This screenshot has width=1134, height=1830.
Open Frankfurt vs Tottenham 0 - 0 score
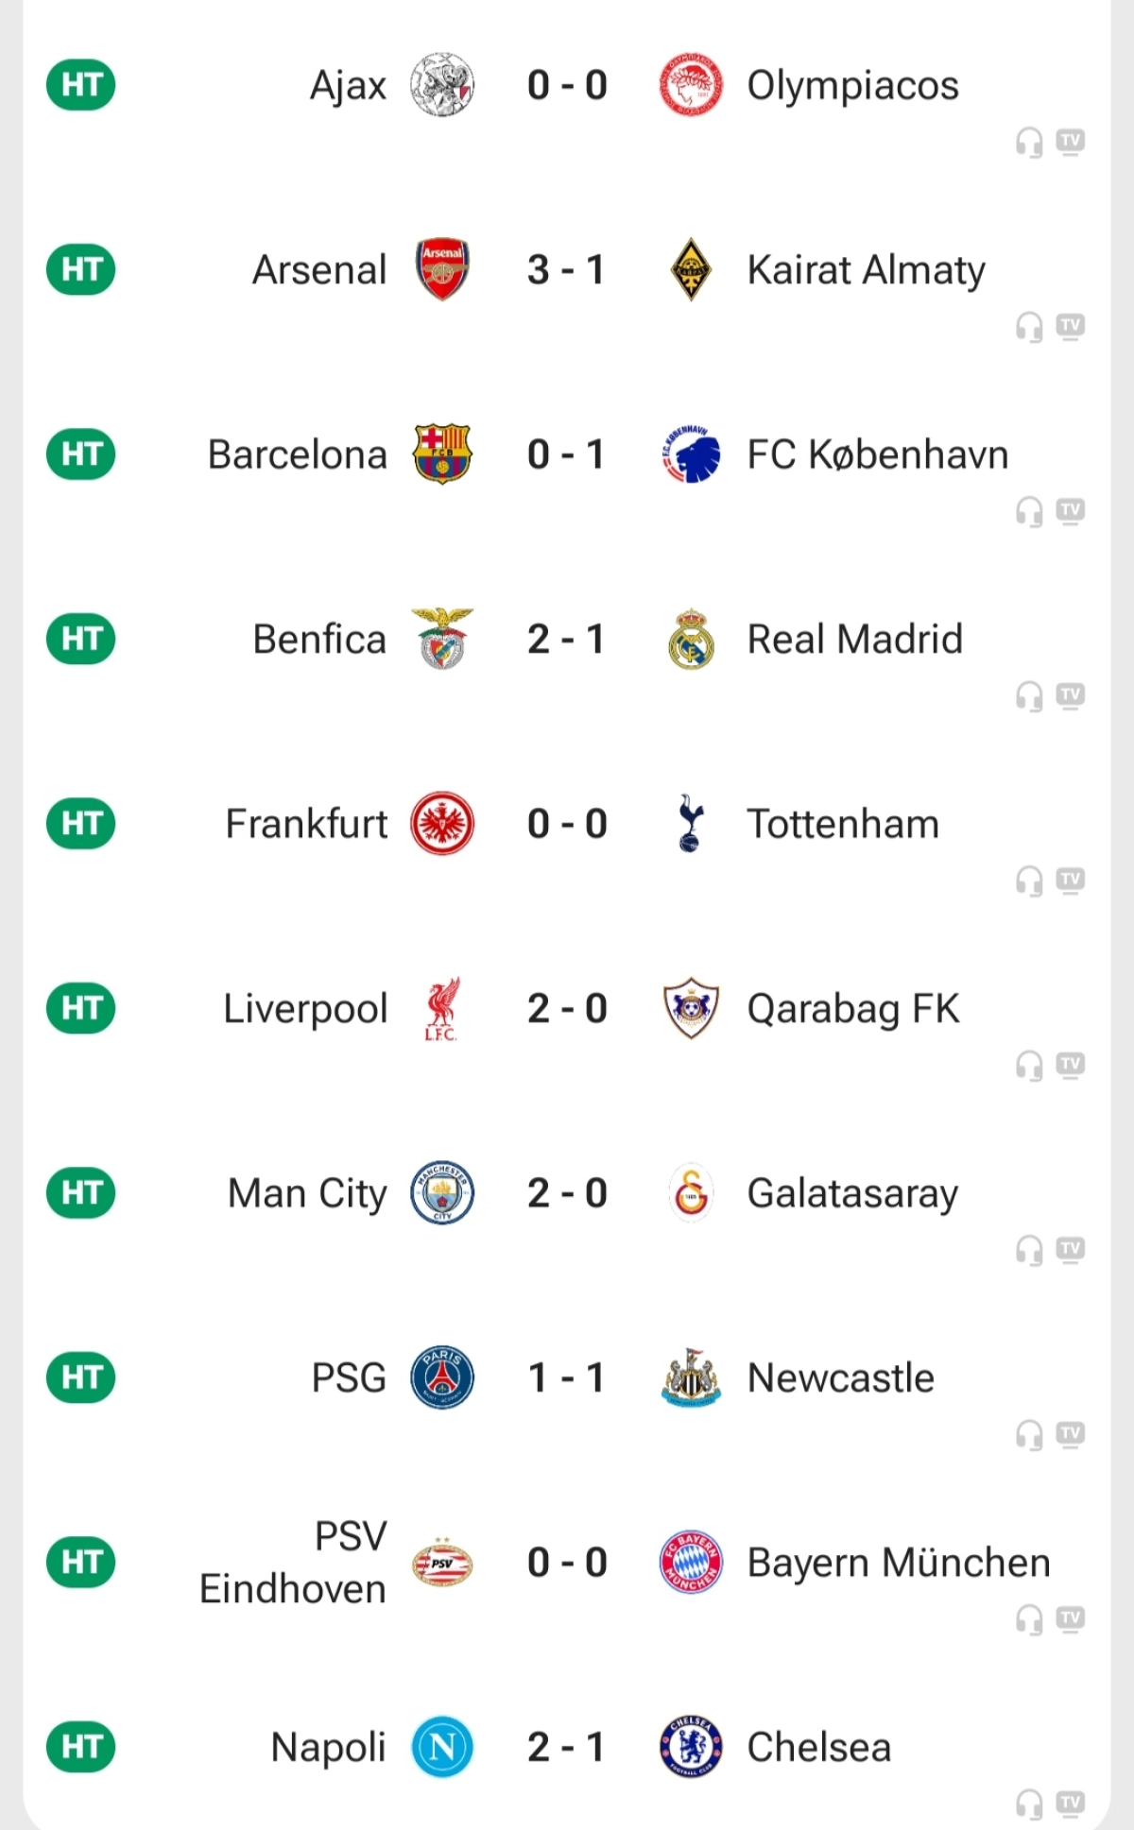[x=566, y=824]
